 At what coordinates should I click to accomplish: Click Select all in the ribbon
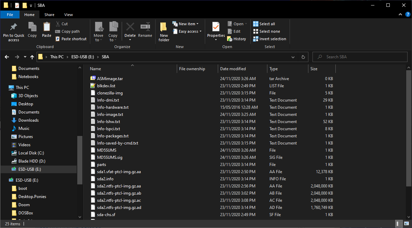(x=264, y=24)
